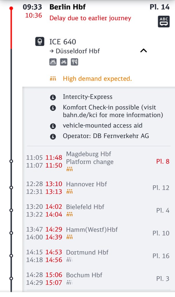Tap the Hamm(Westf)Hbf stop name
The height and width of the screenshot is (297, 175).
click(x=92, y=230)
